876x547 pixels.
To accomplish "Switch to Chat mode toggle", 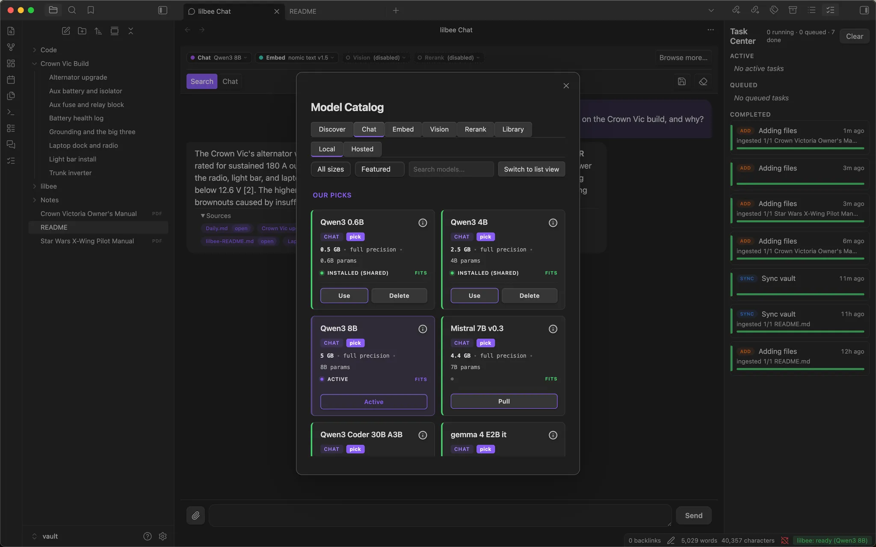I will point(230,81).
